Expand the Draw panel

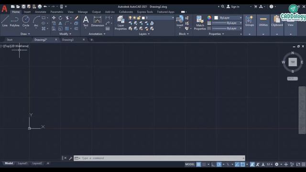(25, 34)
